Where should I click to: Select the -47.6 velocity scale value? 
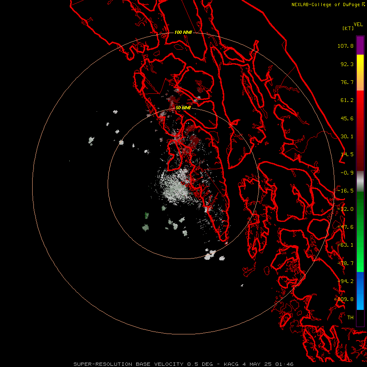click(345, 227)
